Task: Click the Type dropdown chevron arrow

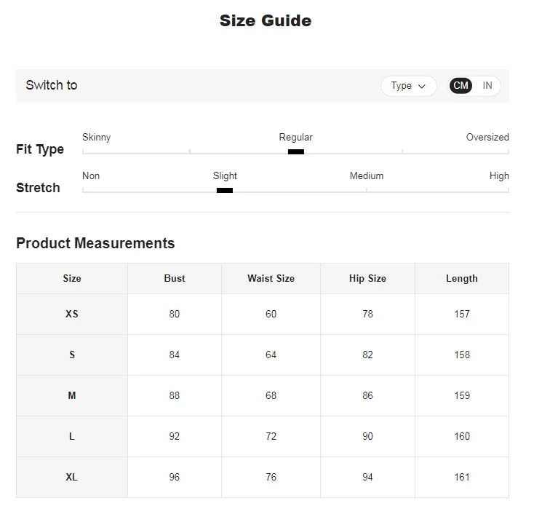Action: click(422, 86)
